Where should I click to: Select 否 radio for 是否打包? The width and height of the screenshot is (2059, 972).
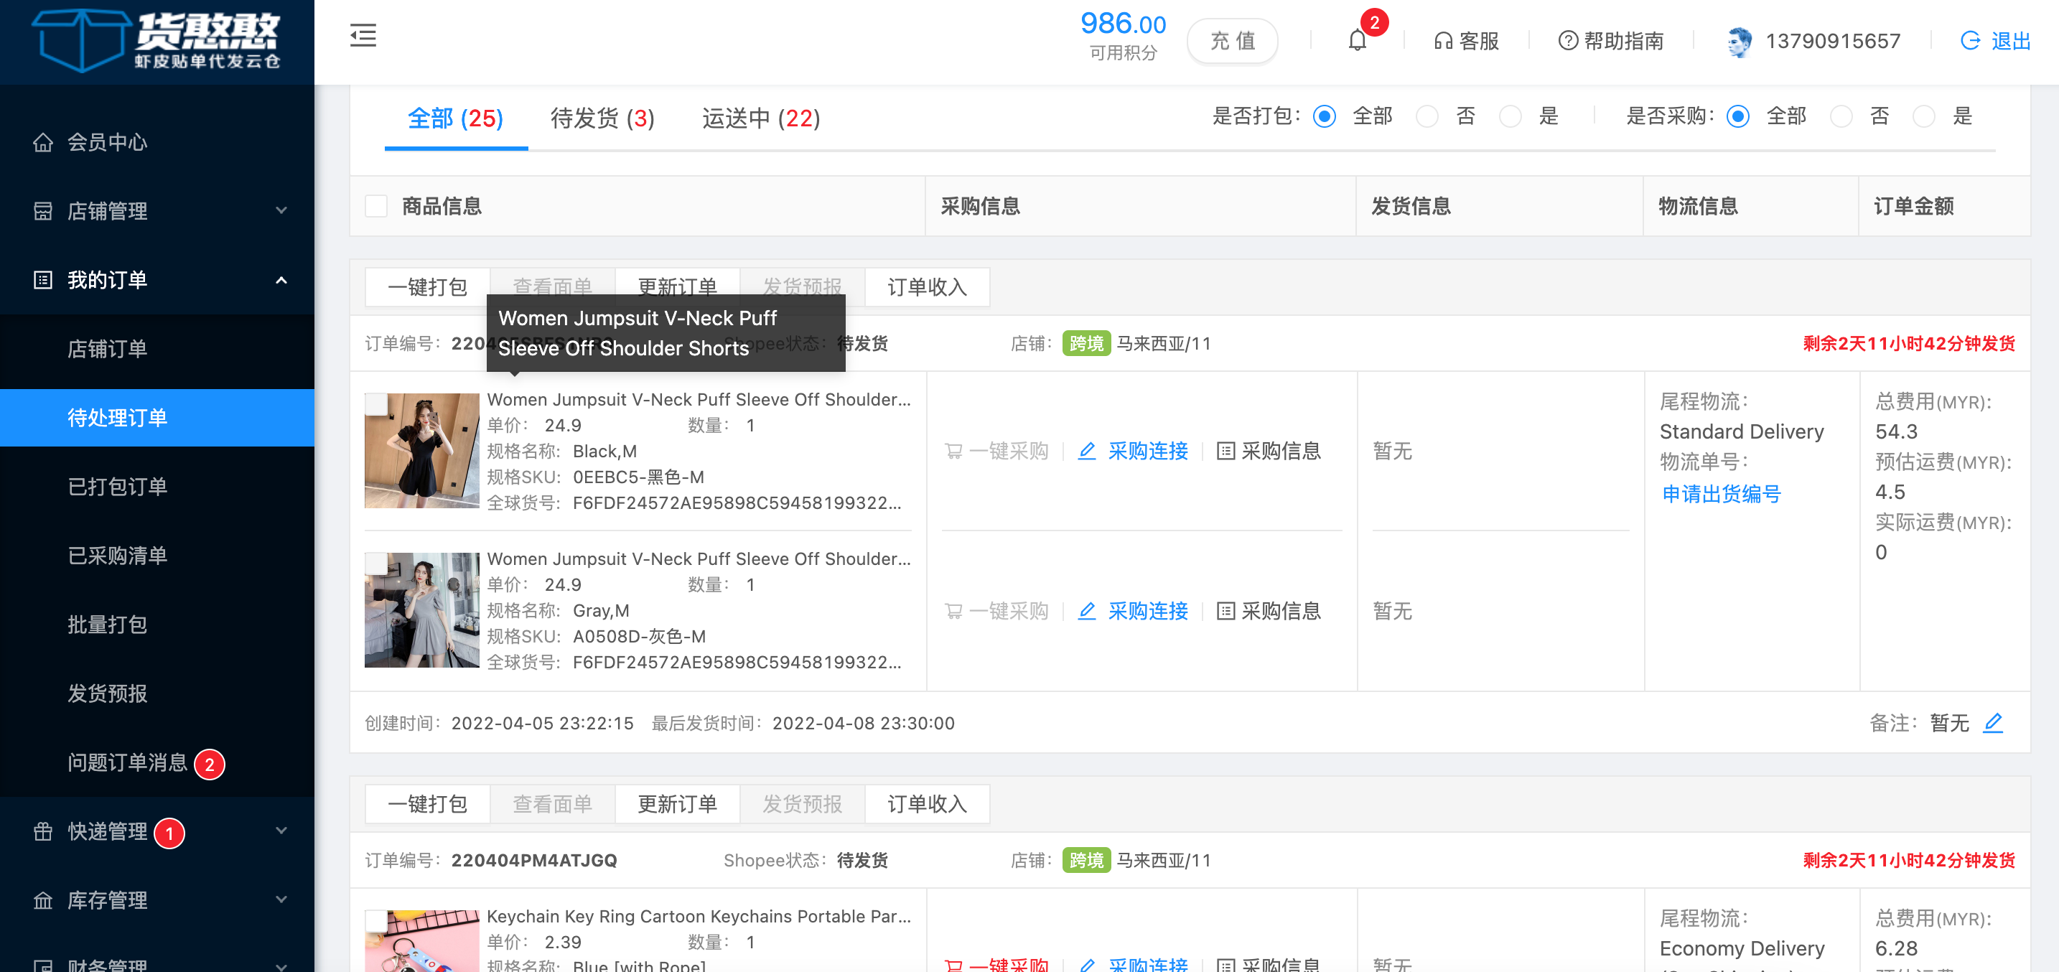(1427, 117)
